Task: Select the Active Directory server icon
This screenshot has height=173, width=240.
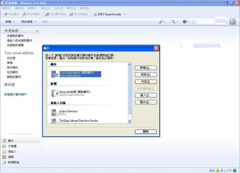Action: [55, 113]
